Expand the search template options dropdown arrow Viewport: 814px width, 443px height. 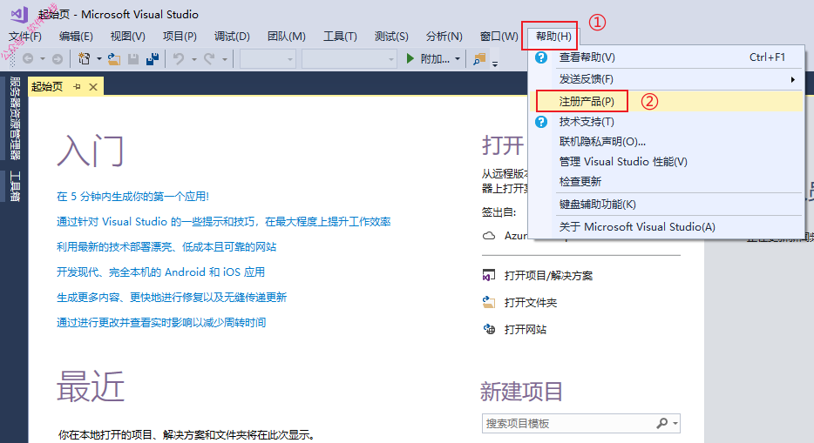tap(675, 423)
